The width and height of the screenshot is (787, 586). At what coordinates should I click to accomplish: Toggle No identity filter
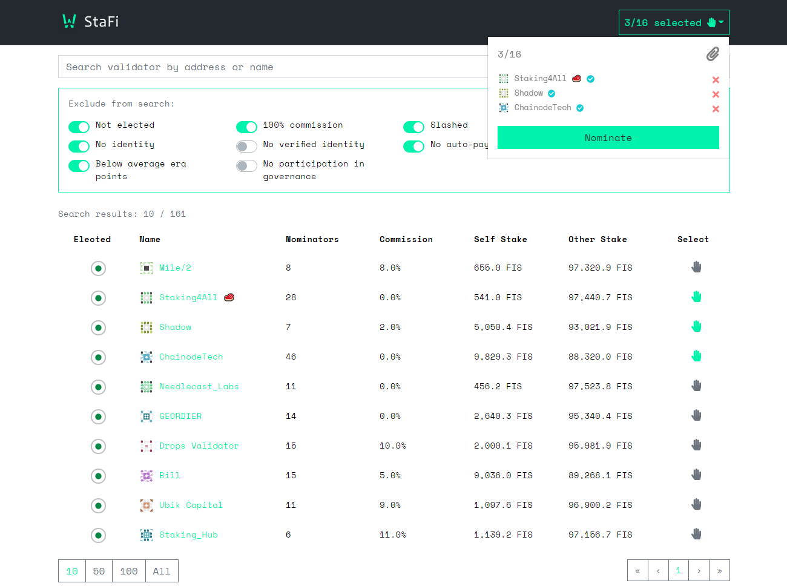79,146
